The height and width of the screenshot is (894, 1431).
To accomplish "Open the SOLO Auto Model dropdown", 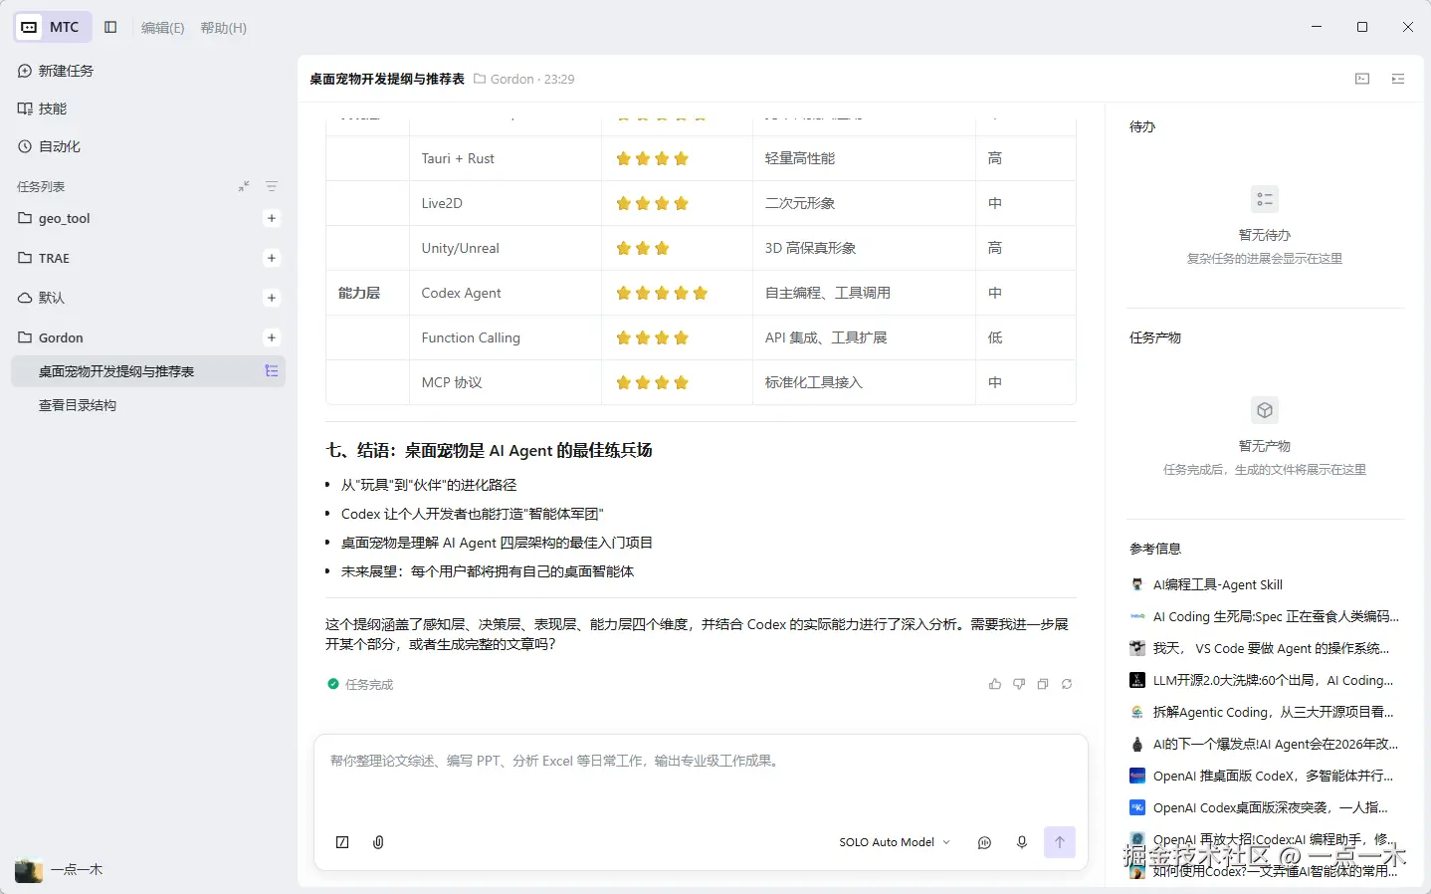I will pyautogui.click(x=895, y=842).
